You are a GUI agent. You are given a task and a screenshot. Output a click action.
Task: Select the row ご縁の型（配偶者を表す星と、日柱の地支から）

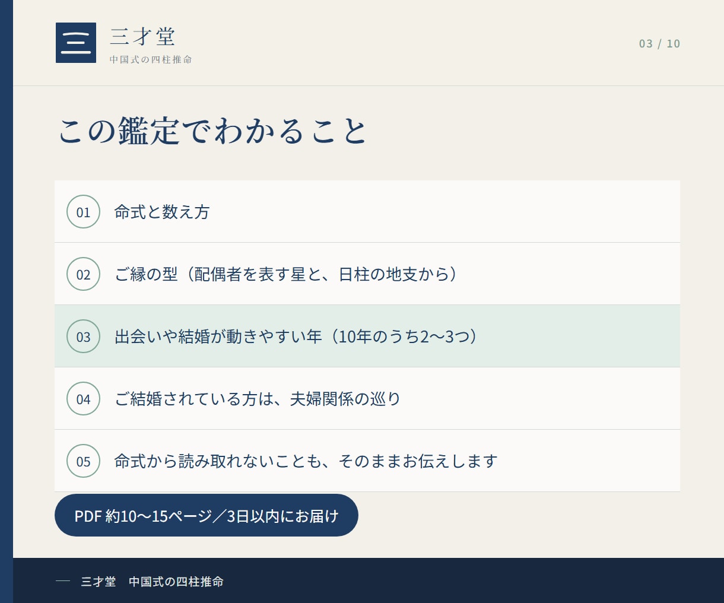367,274
